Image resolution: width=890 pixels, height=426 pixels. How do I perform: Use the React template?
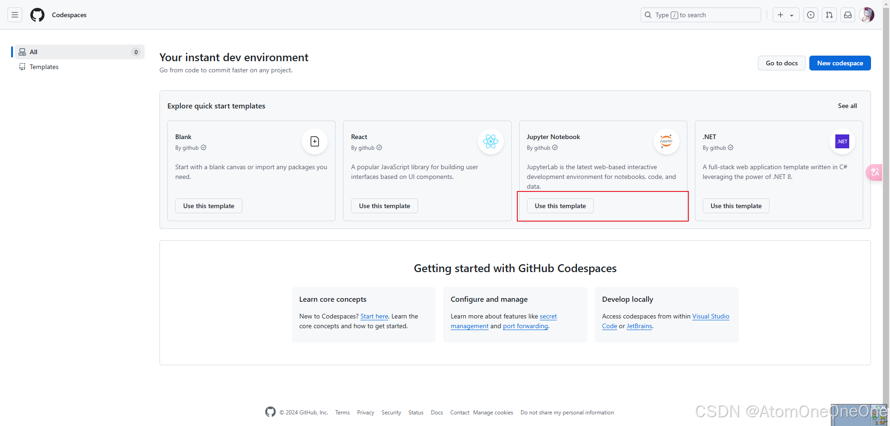384,206
